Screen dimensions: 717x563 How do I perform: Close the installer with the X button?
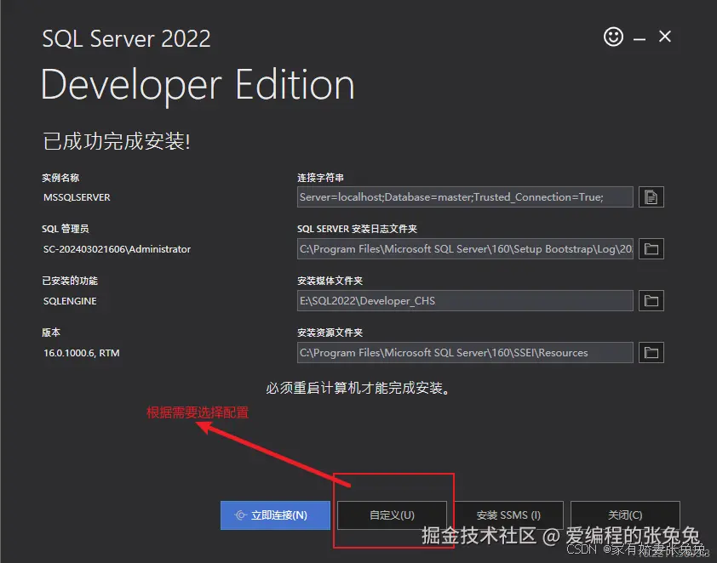(665, 37)
